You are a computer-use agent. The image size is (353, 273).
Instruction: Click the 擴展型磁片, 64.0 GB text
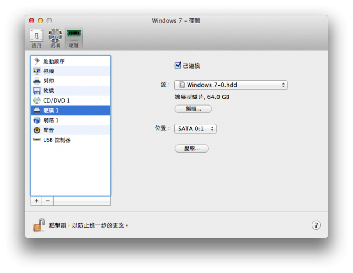tap(202, 97)
